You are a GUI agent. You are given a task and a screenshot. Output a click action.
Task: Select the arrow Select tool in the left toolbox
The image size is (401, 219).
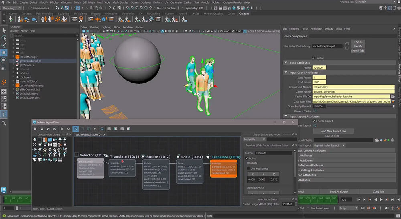coord(4,30)
